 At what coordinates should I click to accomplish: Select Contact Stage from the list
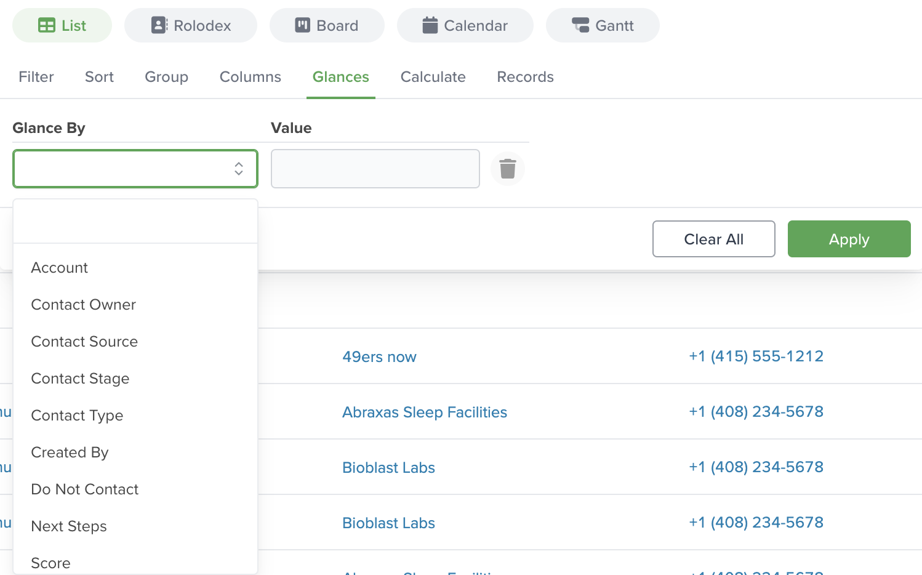click(135, 379)
